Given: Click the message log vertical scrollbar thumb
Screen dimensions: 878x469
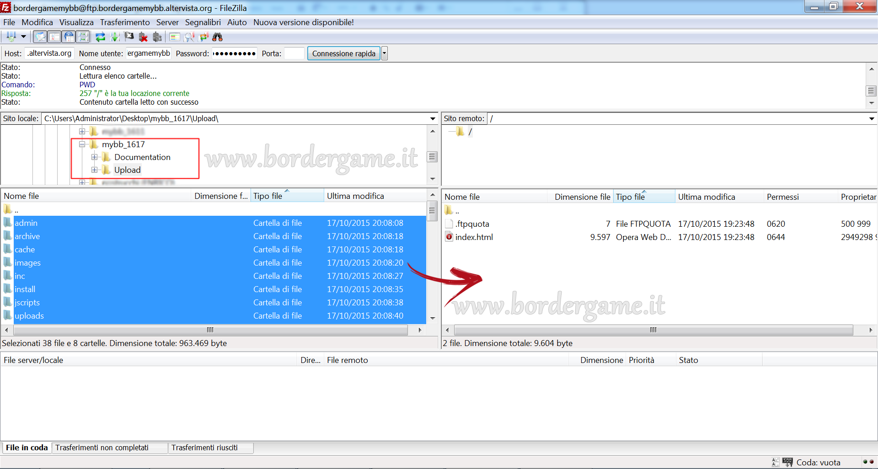Looking at the screenshot, I should click(872, 91).
